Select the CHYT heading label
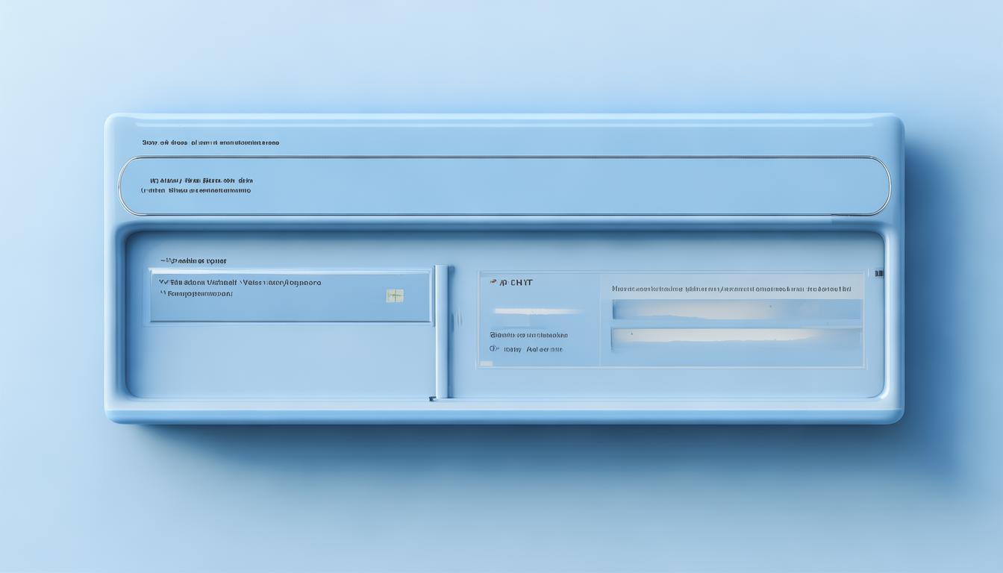Viewport: 1003px width, 573px height. coord(516,283)
